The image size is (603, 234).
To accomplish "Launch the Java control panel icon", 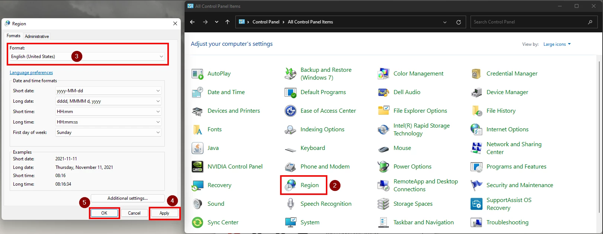I will coord(198,148).
